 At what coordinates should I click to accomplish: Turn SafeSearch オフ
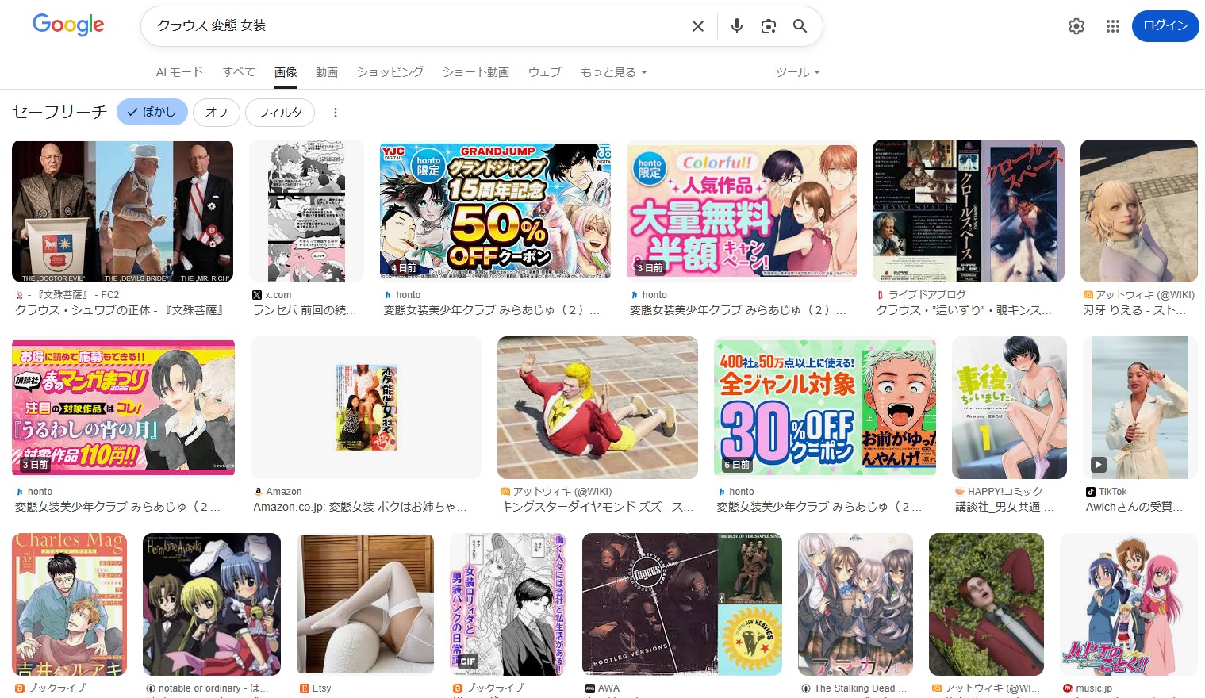(216, 113)
